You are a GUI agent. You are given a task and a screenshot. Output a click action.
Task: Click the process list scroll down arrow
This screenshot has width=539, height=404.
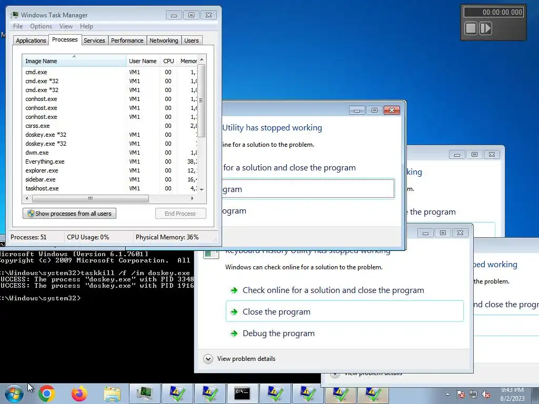point(202,189)
